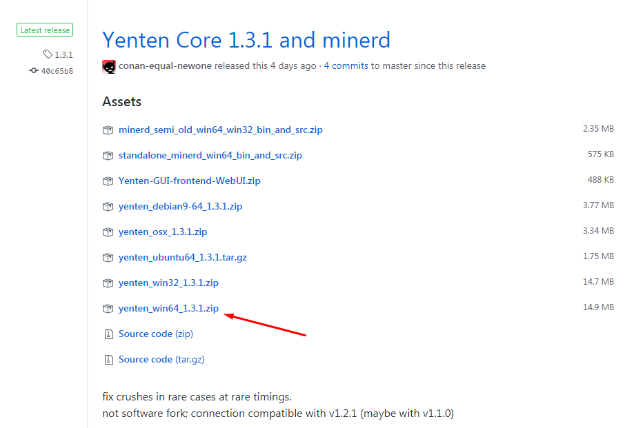This screenshot has width=634, height=428.
Task: Click the package icon beside standalone_minerd_win64_bin_and_src.zip
Action: 108,156
